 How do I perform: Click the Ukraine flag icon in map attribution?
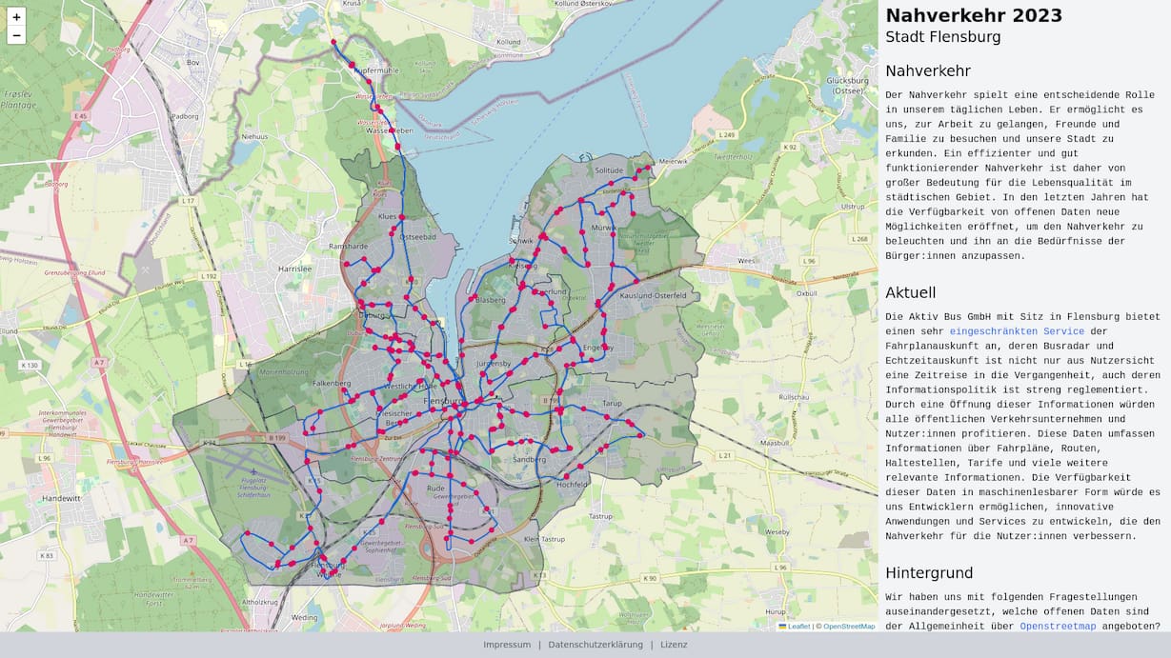pos(782,626)
